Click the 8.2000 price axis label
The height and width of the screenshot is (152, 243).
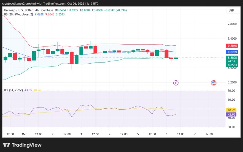(232, 82)
